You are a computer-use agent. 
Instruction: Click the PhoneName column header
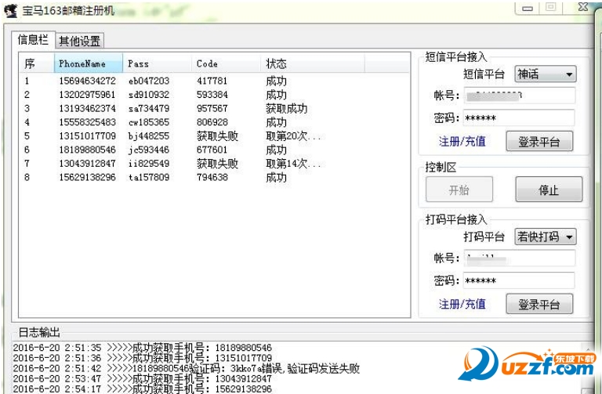pyautogui.click(x=89, y=63)
